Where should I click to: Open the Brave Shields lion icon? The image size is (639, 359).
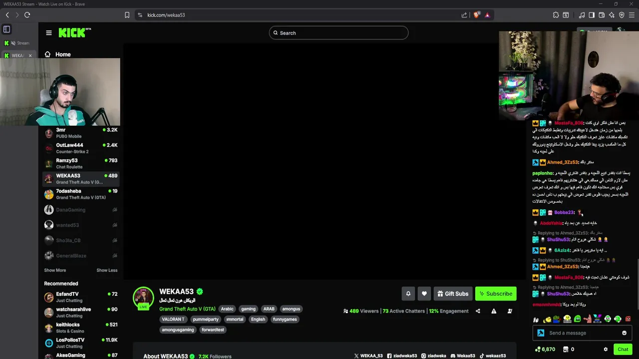coord(476,15)
